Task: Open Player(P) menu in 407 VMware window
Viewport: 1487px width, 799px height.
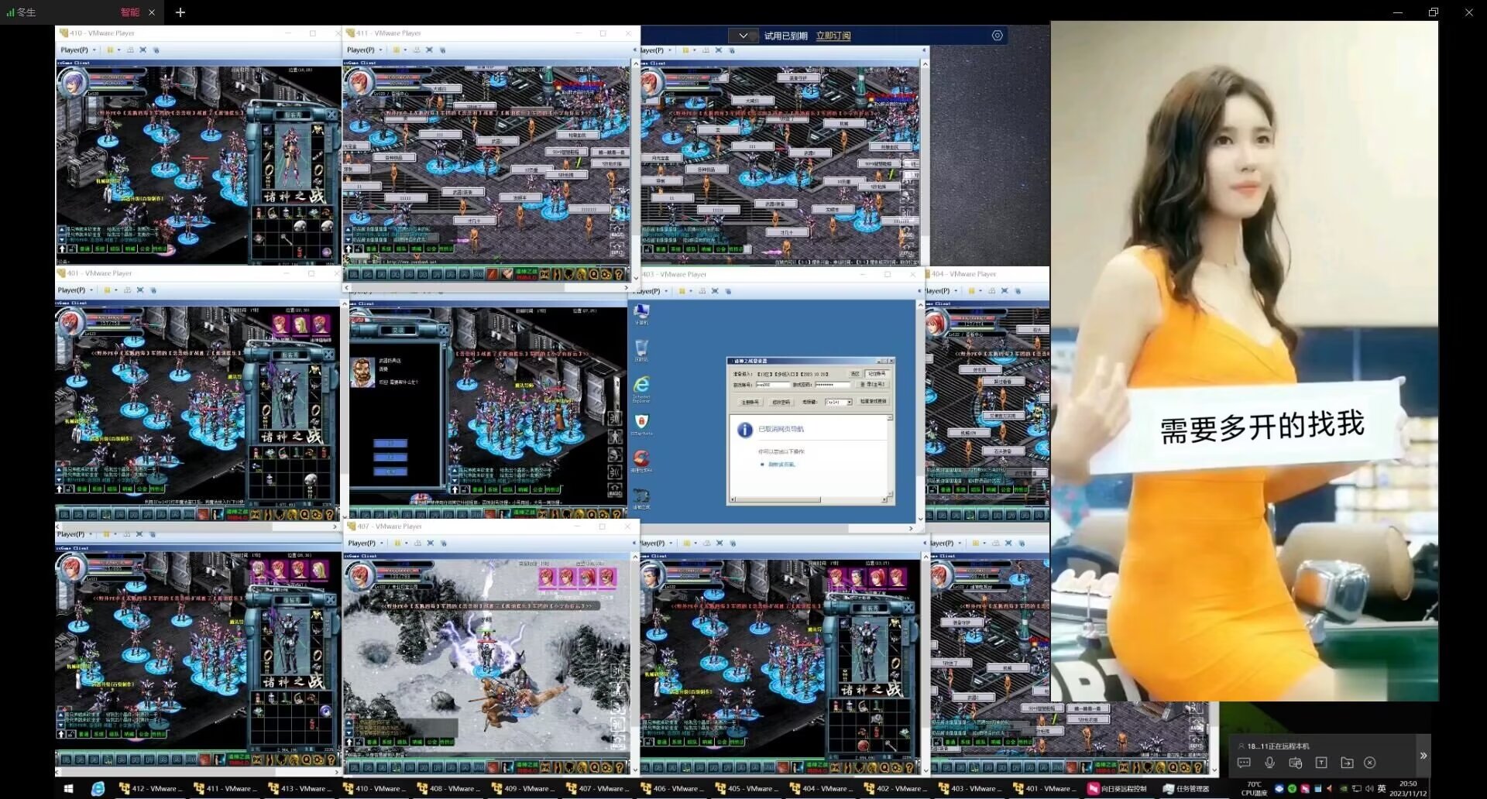Action: click(x=366, y=544)
